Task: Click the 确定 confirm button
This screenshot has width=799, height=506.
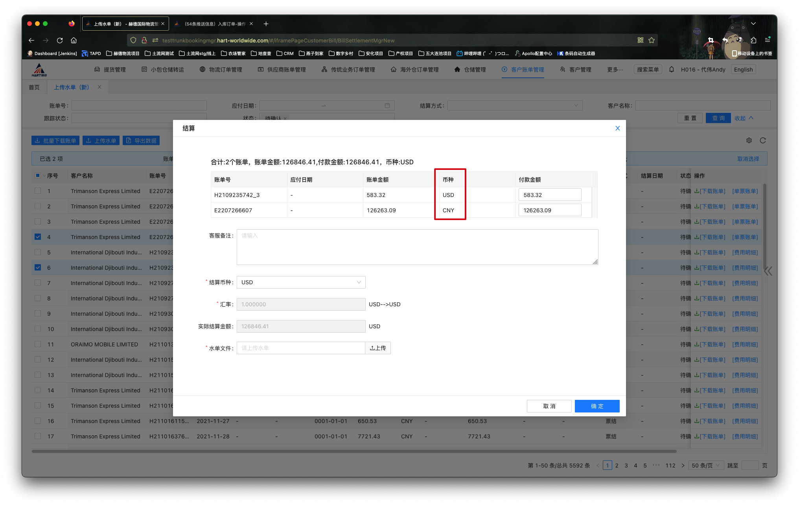Action: [597, 406]
